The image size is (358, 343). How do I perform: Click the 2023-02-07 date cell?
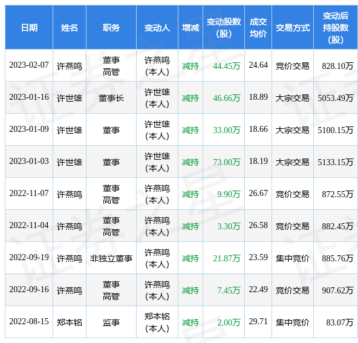click(x=29, y=65)
